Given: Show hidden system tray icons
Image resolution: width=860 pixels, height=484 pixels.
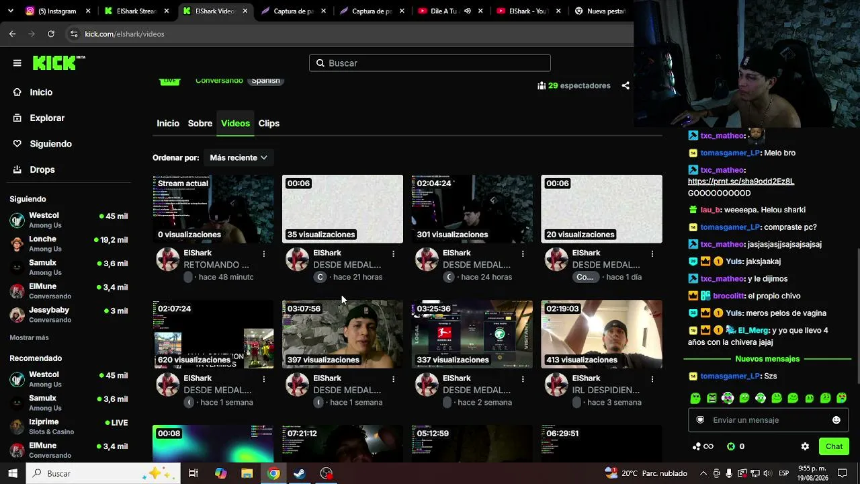Looking at the screenshot, I should (703, 473).
